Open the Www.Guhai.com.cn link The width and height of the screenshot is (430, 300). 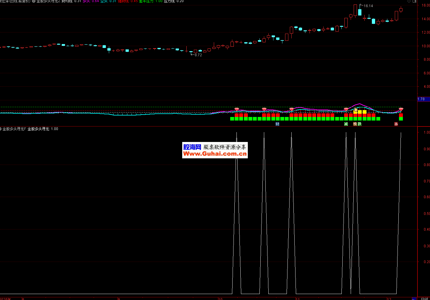215,154
